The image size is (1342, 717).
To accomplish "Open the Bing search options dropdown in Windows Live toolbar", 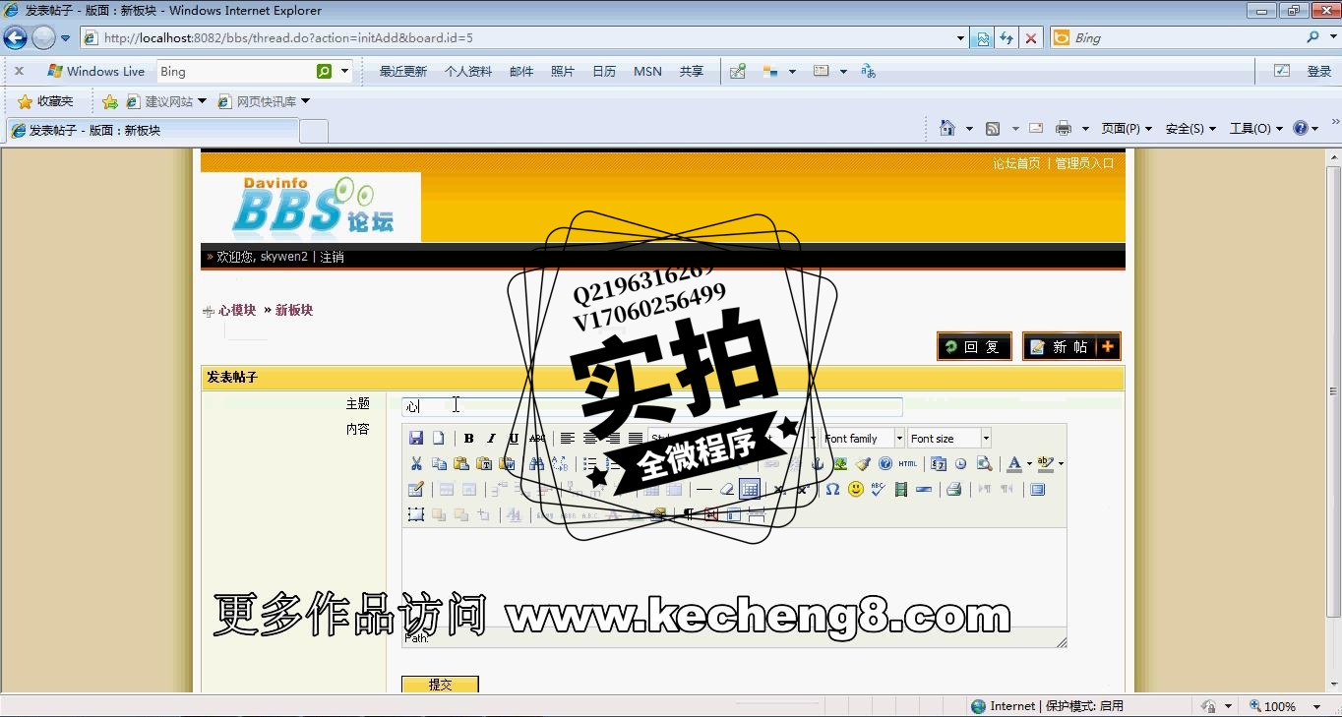I will (x=345, y=71).
